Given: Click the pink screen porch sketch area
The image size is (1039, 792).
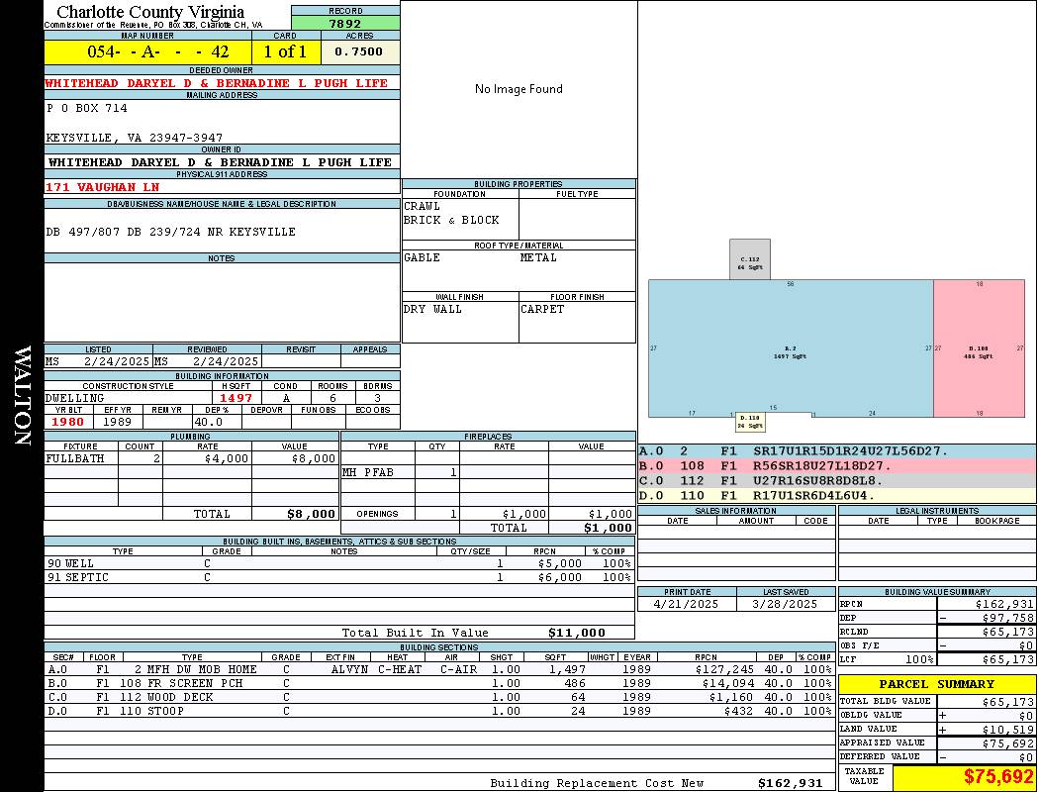Looking at the screenshot, I should point(979,348).
